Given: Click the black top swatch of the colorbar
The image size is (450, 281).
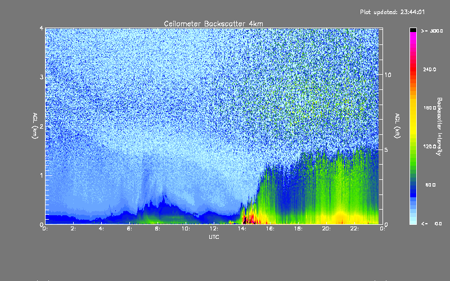Looking at the screenshot, I should [x=413, y=30].
